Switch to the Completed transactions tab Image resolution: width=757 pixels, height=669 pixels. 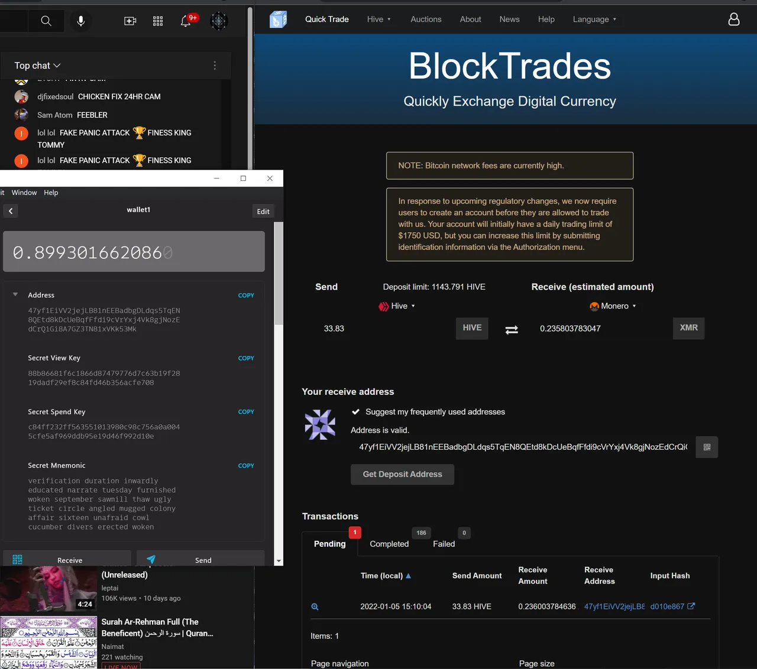click(x=389, y=544)
